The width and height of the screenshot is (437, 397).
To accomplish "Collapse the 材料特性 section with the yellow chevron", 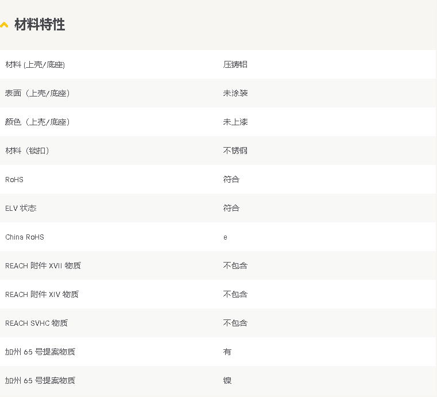I will pyautogui.click(x=4, y=25).
